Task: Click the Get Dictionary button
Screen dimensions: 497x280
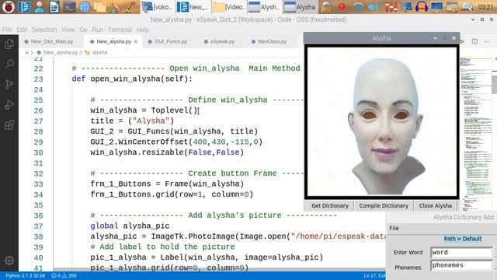Action: coord(329,205)
